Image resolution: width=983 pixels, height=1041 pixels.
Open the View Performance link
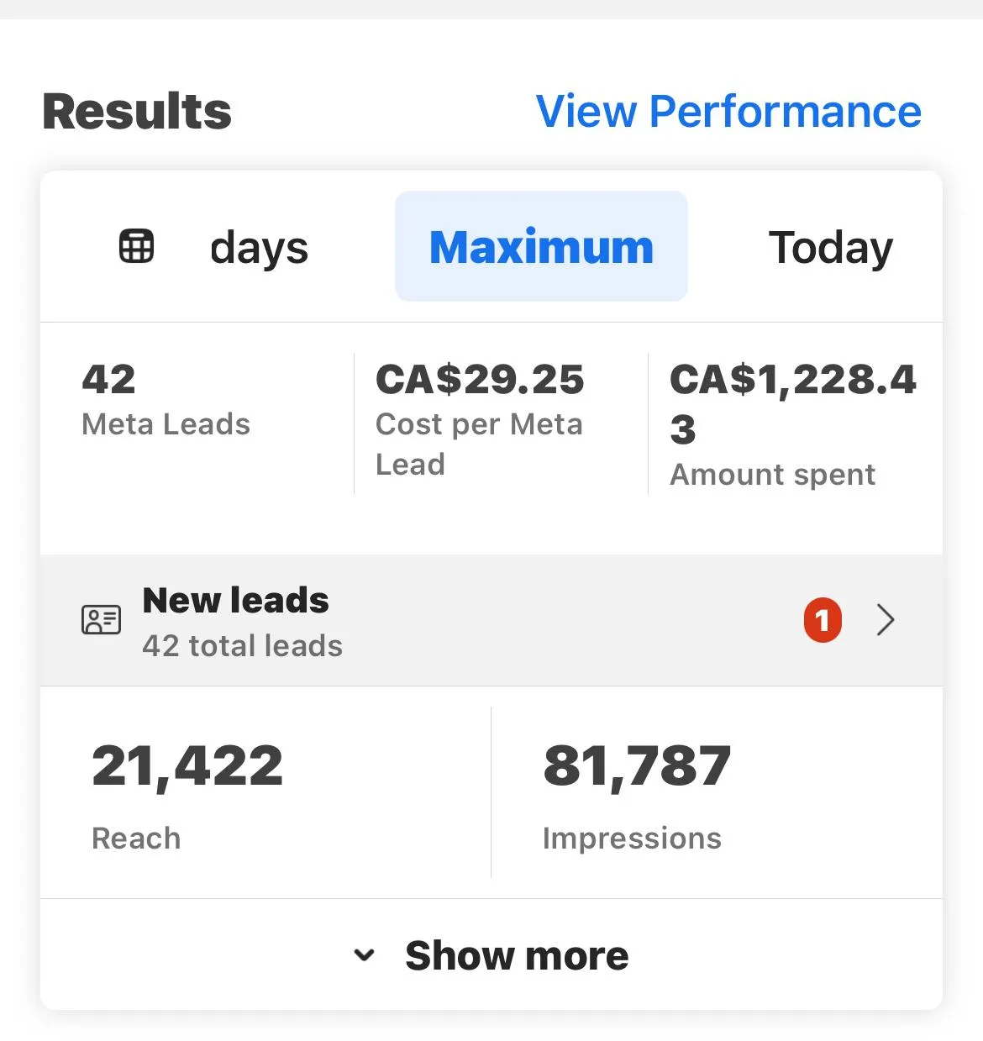[x=728, y=111]
